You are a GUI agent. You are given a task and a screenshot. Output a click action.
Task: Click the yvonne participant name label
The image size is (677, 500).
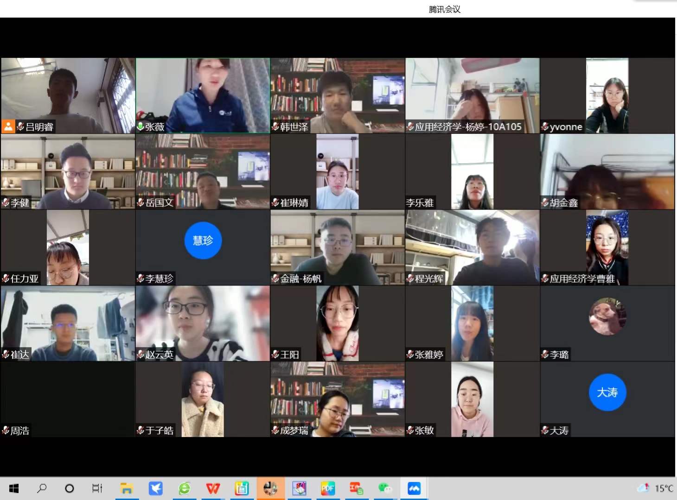(565, 127)
